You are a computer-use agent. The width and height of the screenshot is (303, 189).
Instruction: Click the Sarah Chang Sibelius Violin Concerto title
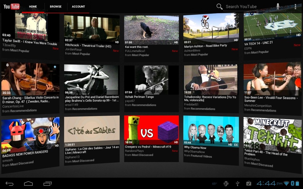[30, 100]
